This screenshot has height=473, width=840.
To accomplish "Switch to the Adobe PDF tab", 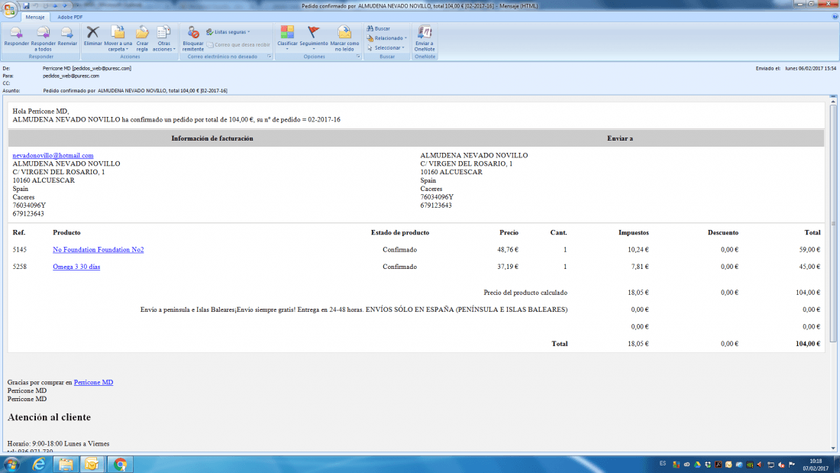I will (69, 17).
